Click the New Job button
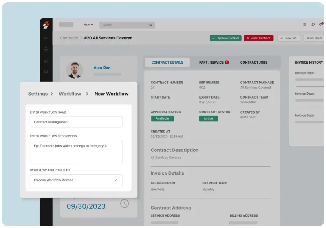This screenshot has width=326, height=228. point(289,38)
